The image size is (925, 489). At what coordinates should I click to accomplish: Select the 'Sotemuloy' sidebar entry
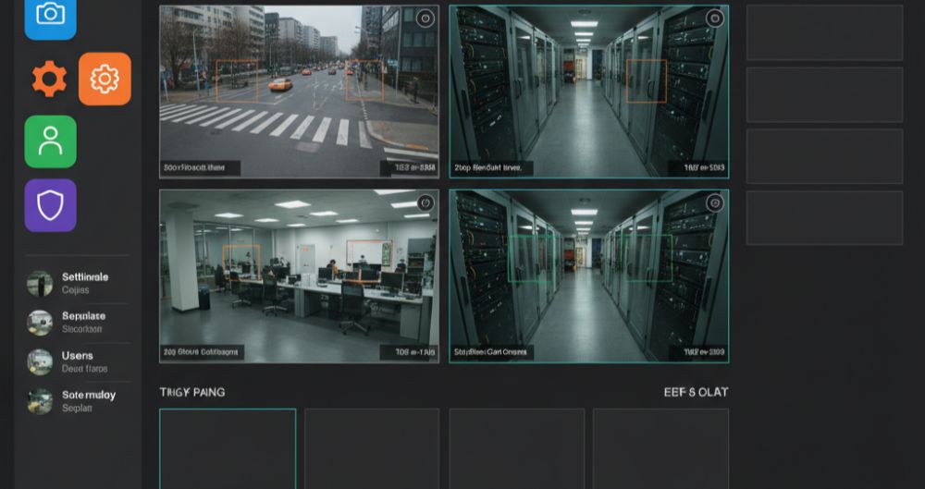point(78,401)
